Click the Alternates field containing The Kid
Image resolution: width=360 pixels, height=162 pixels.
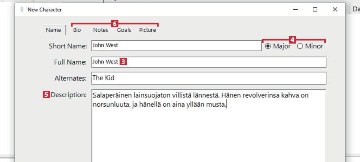(x=209, y=78)
